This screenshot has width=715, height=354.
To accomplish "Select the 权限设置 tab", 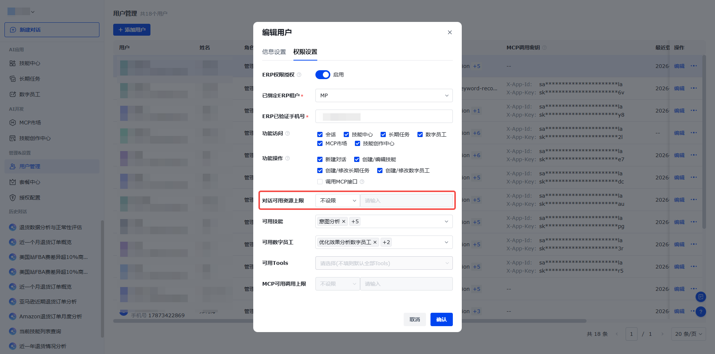I will pyautogui.click(x=305, y=52).
